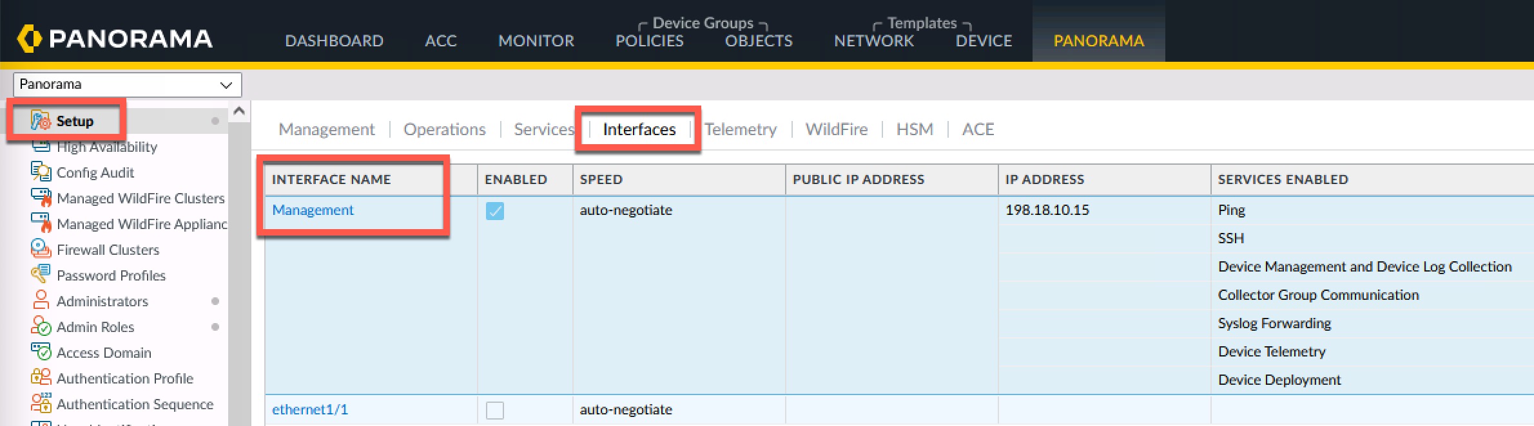This screenshot has height=426, width=1534.
Task: Go to the MONITOR top menu
Action: click(536, 41)
